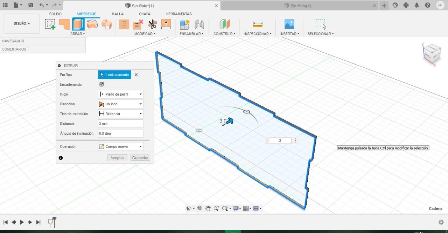Viewport: 448px width, 233px height.
Task: Toggle the Encadenando checkbox
Action: point(101,84)
